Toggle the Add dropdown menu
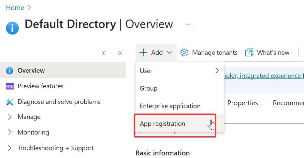 click(x=156, y=52)
